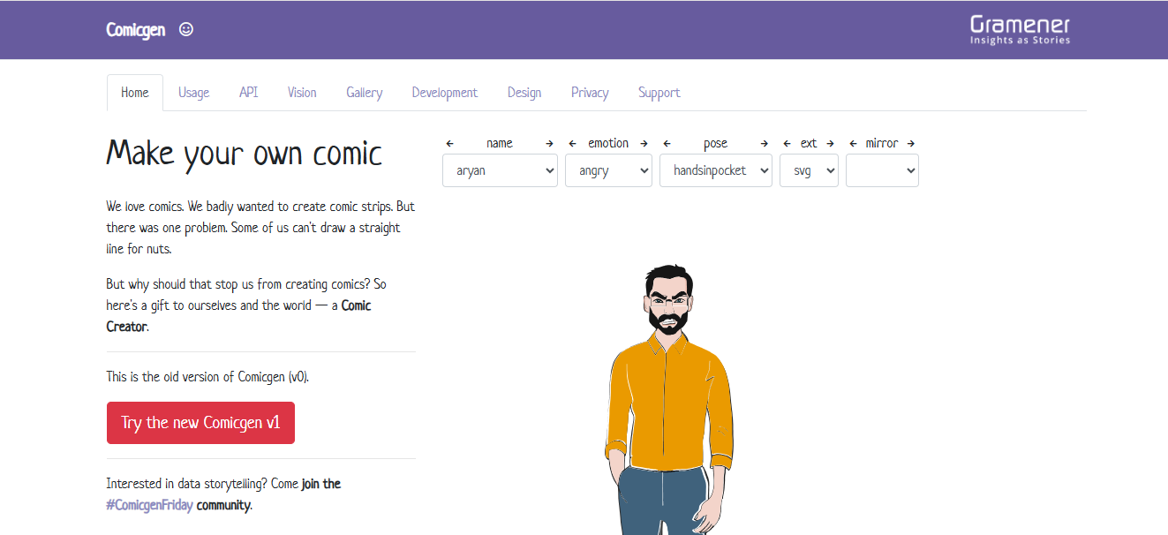1168x535 pixels.
Task: Follow the #ComicgenFriday link
Action: [149, 506]
